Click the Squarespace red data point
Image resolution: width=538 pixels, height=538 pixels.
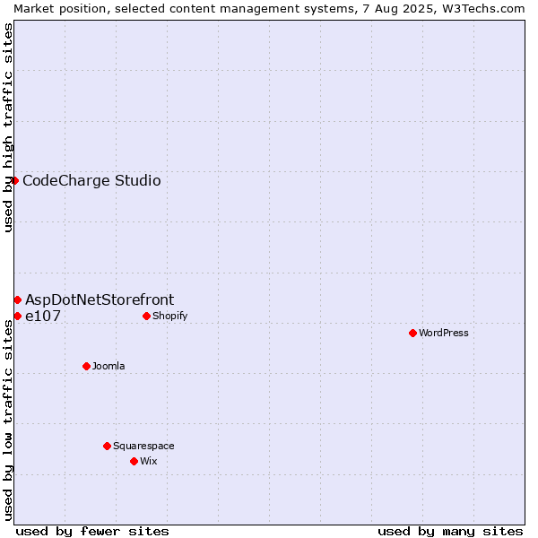tap(107, 446)
